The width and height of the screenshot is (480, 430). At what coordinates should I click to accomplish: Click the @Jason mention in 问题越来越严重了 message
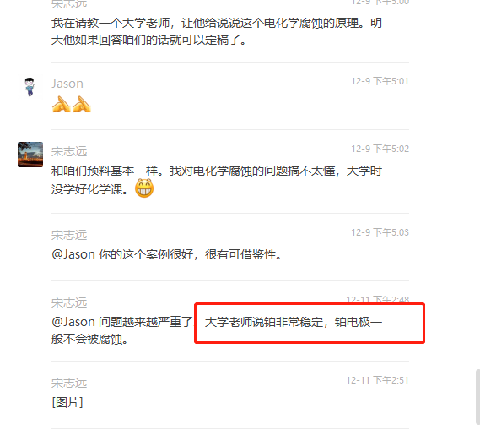[73, 322]
